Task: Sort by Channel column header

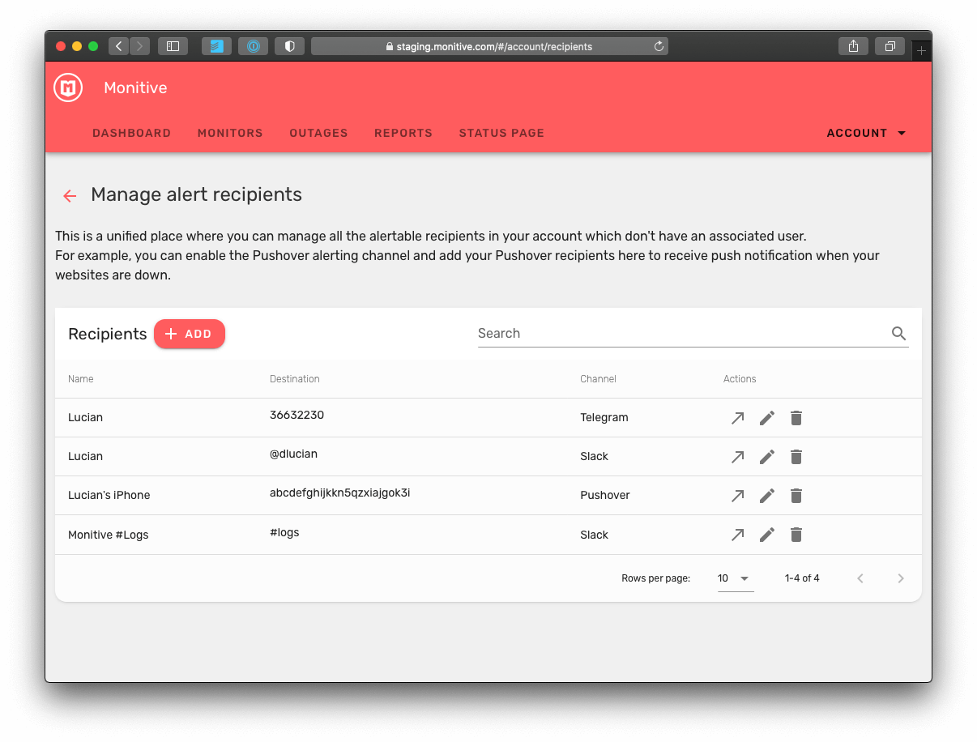Action: pyautogui.click(x=598, y=379)
